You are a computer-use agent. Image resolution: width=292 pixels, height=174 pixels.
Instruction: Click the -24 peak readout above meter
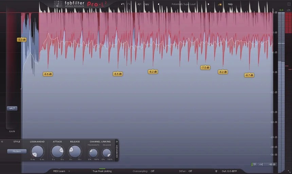(288, 10)
